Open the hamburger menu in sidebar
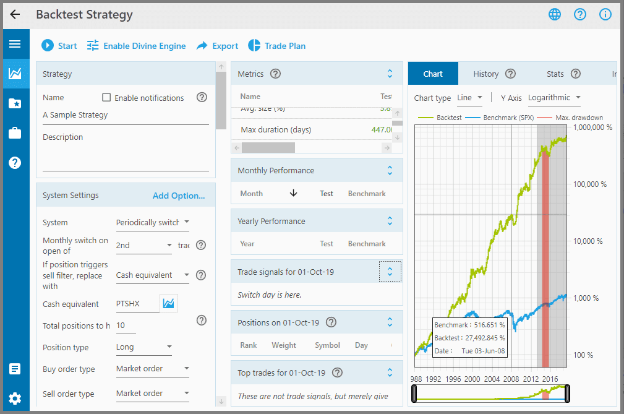624x414 pixels. pyautogui.click(x=15, y=44)
